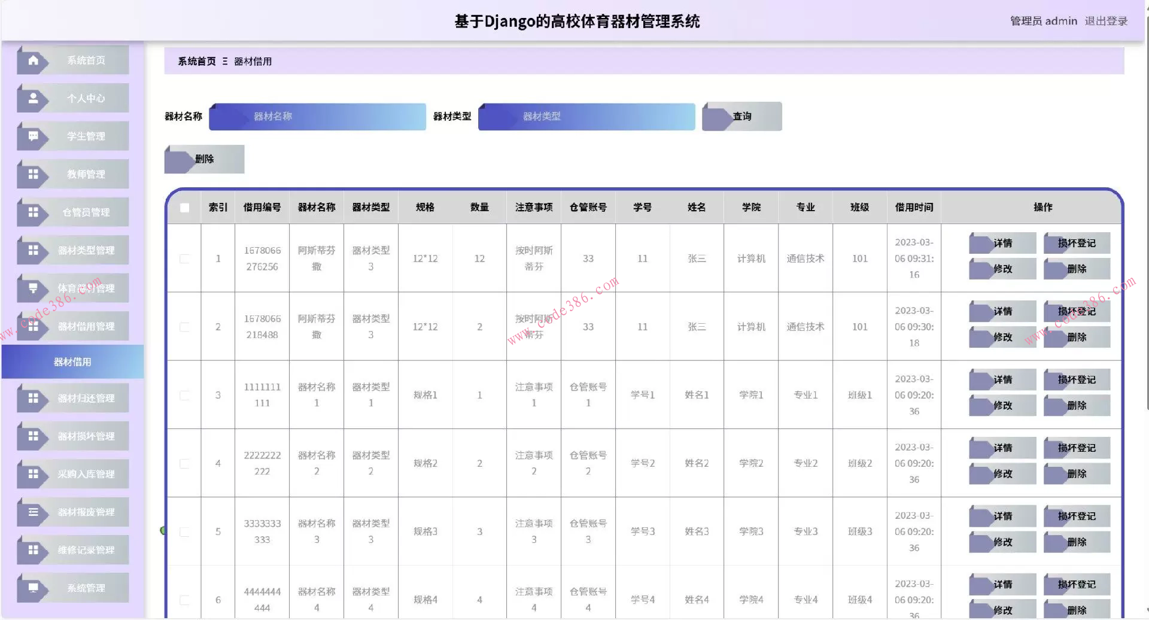Click 借用编号 column header
The width and height of the screenshot is (1149, 620).
262,207
